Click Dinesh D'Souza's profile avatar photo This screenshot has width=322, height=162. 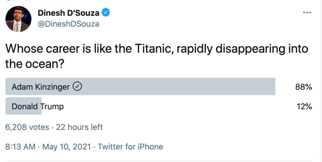click(18, 19)
